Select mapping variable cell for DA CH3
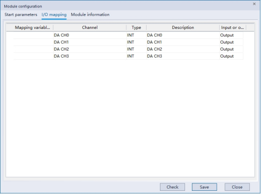Screen dimensions: 261x194 (33, 56)
